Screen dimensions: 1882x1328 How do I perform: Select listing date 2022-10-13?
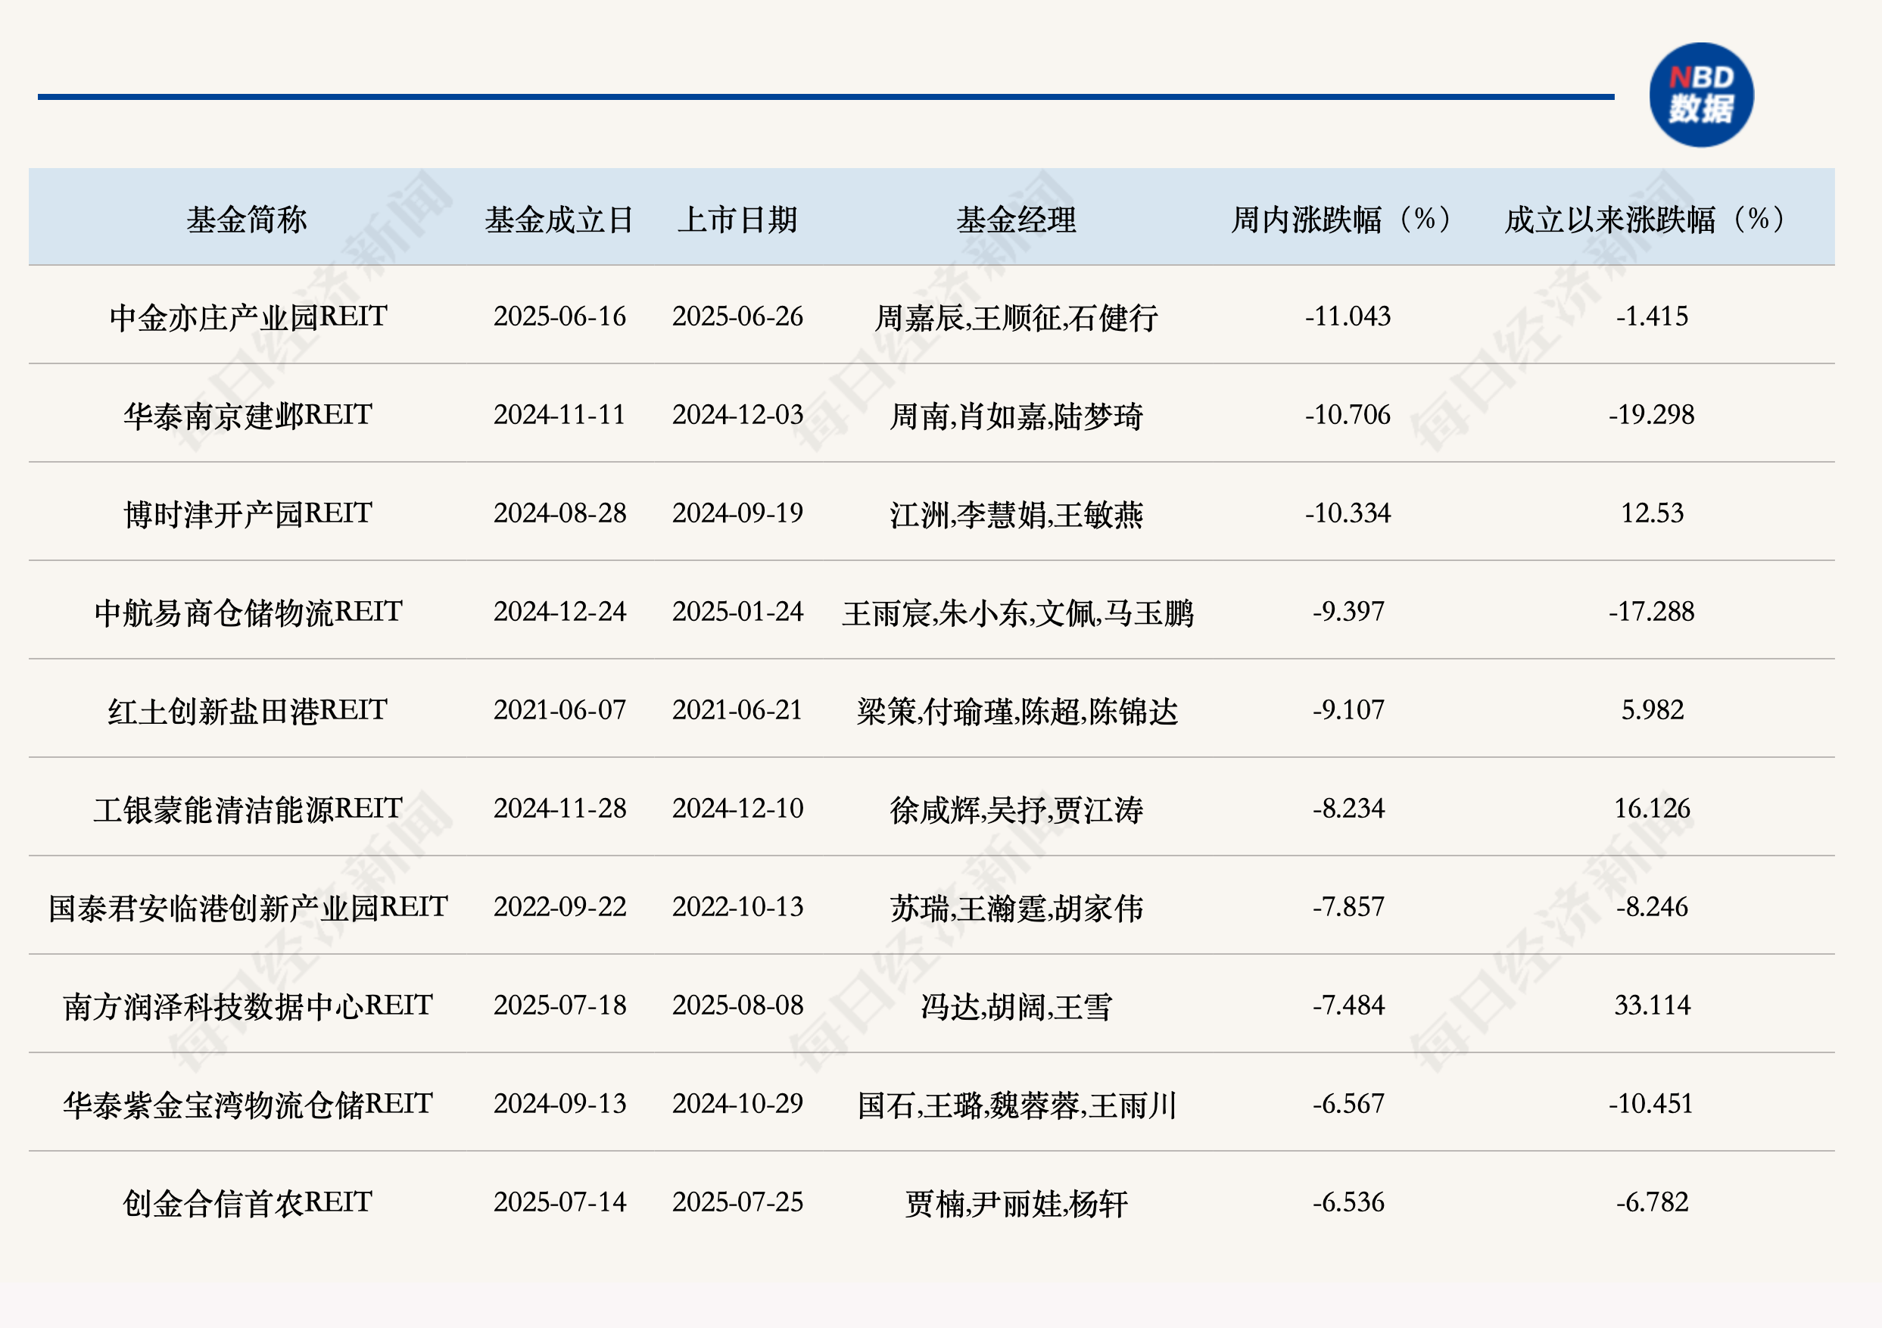pos(737,906)
